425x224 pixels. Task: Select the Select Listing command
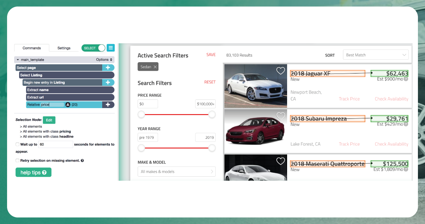click(x=67, y=75)
